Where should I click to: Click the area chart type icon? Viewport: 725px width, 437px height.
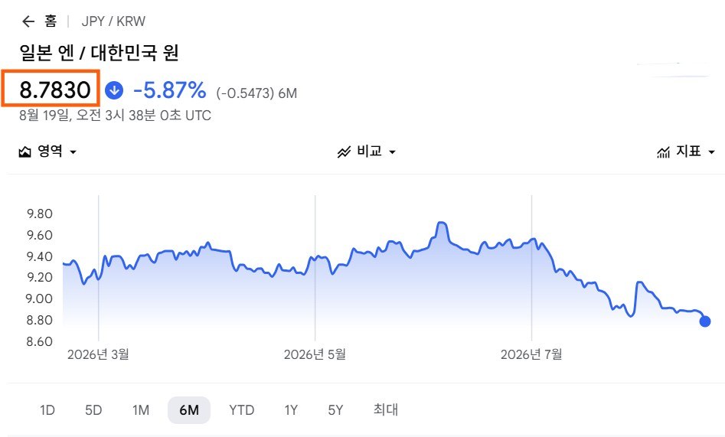click(24, 152)
